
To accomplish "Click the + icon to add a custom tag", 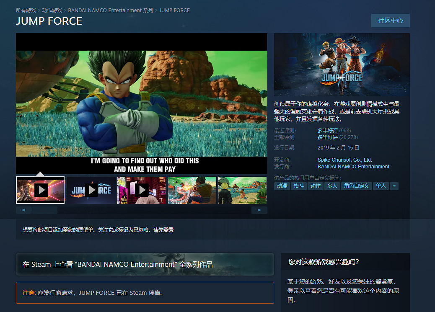I will [x=394, y=186].
